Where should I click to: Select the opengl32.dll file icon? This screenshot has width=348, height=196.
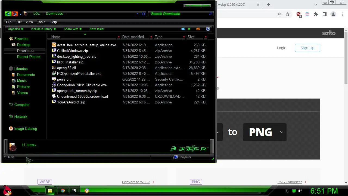54,68
